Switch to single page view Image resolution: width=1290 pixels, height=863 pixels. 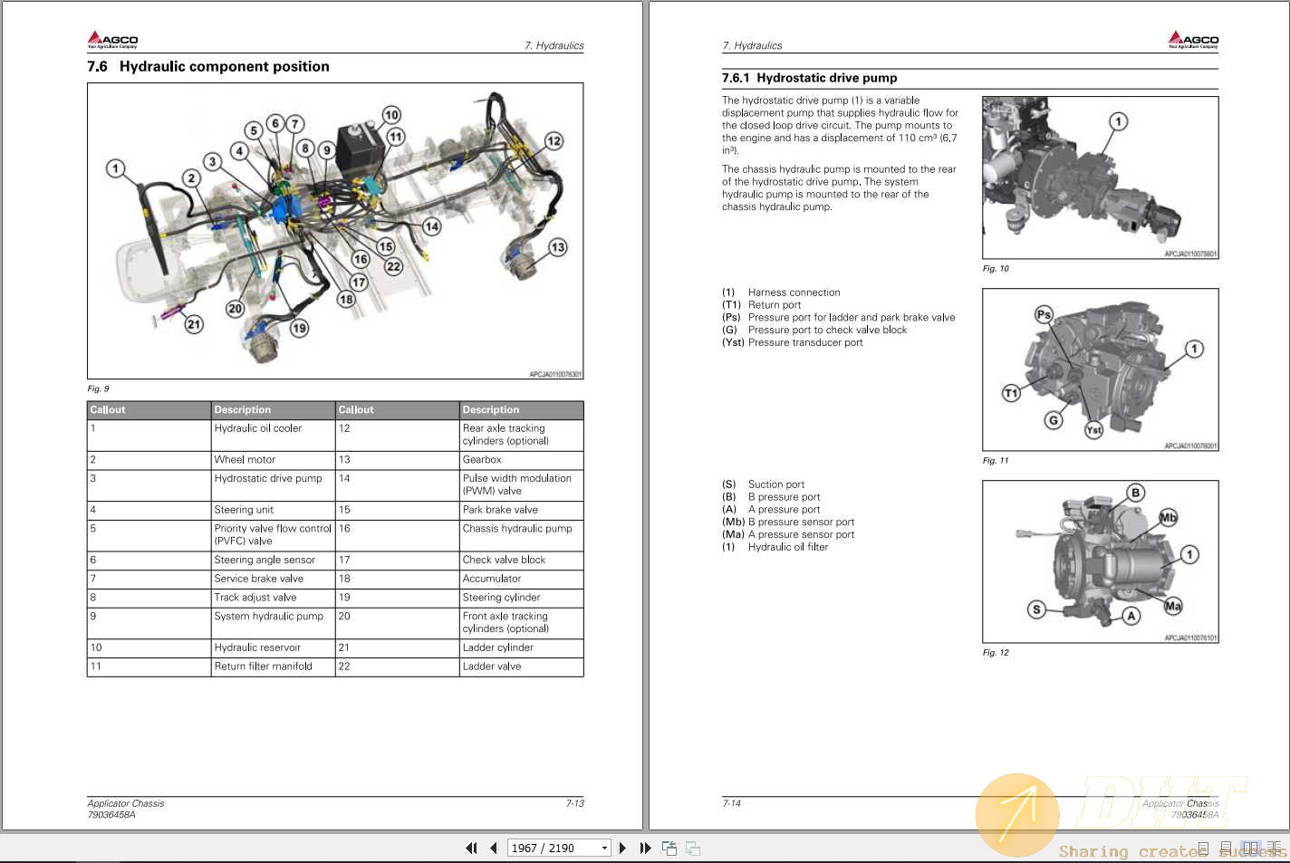(x=1204, y=849)
